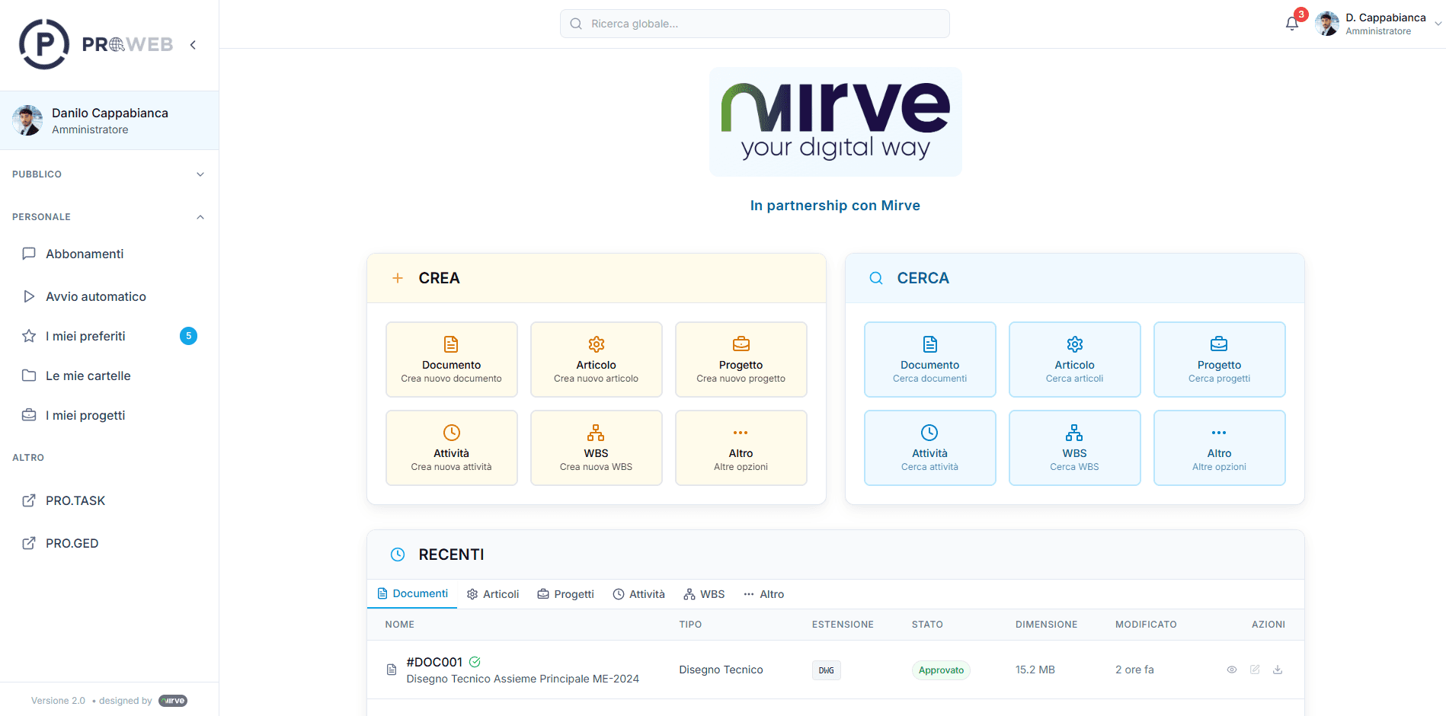Screen dimensions: 1446x716
Task: Sort the table by NOME column
Action: [400, 625]
